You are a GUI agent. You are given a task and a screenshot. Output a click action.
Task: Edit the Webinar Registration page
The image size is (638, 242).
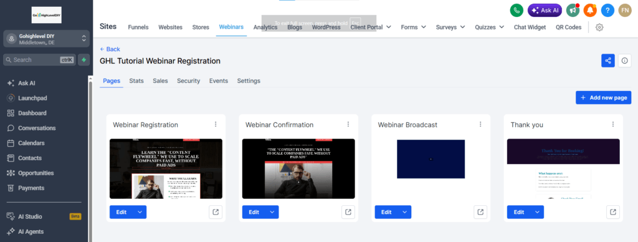click(121, 212)
